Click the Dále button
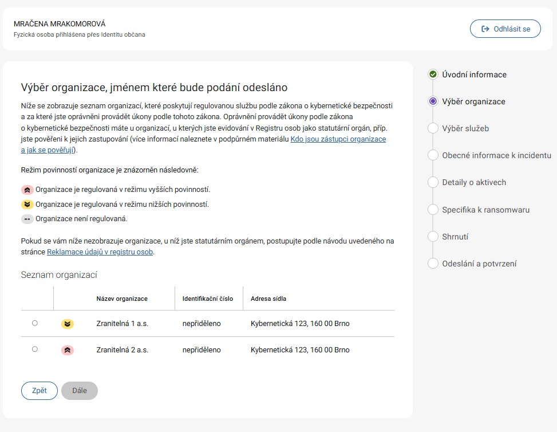 (80, 391)
